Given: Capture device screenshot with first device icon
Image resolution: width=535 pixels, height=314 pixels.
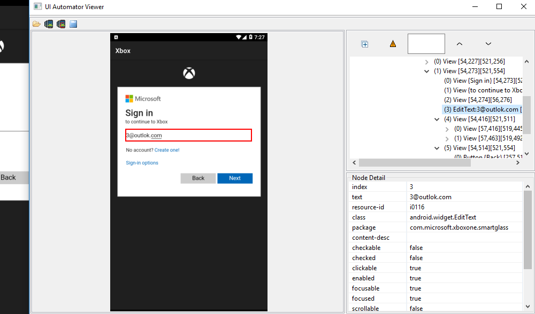Looking at the screenshot, I should click(x=49, y=24).
